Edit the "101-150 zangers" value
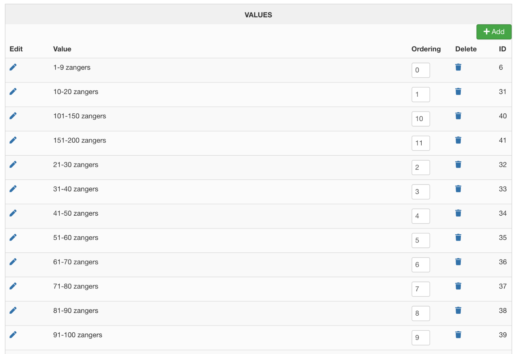Viewport: 519px width, 354px height. click(x=13, y=116)
